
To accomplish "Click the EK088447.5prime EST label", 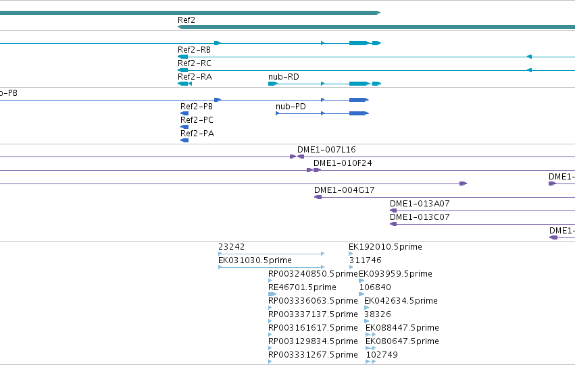I will tap(402, 329).
